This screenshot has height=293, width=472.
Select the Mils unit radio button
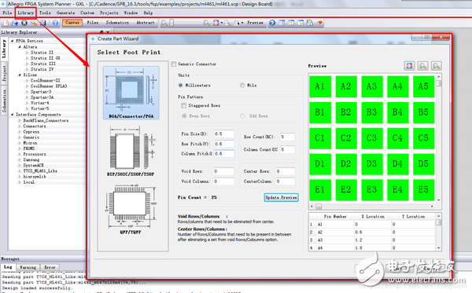(x=242, y=86)
